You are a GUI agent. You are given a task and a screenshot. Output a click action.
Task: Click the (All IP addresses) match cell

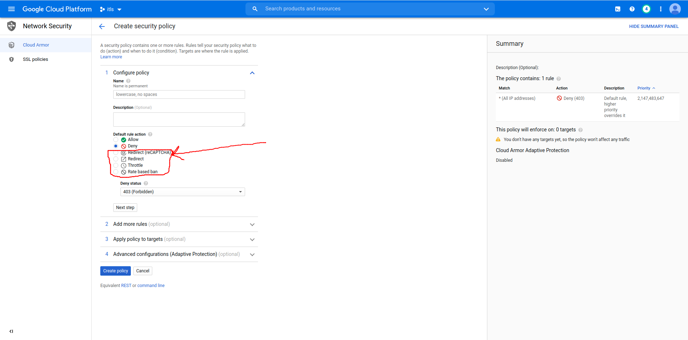coord(517,98)
